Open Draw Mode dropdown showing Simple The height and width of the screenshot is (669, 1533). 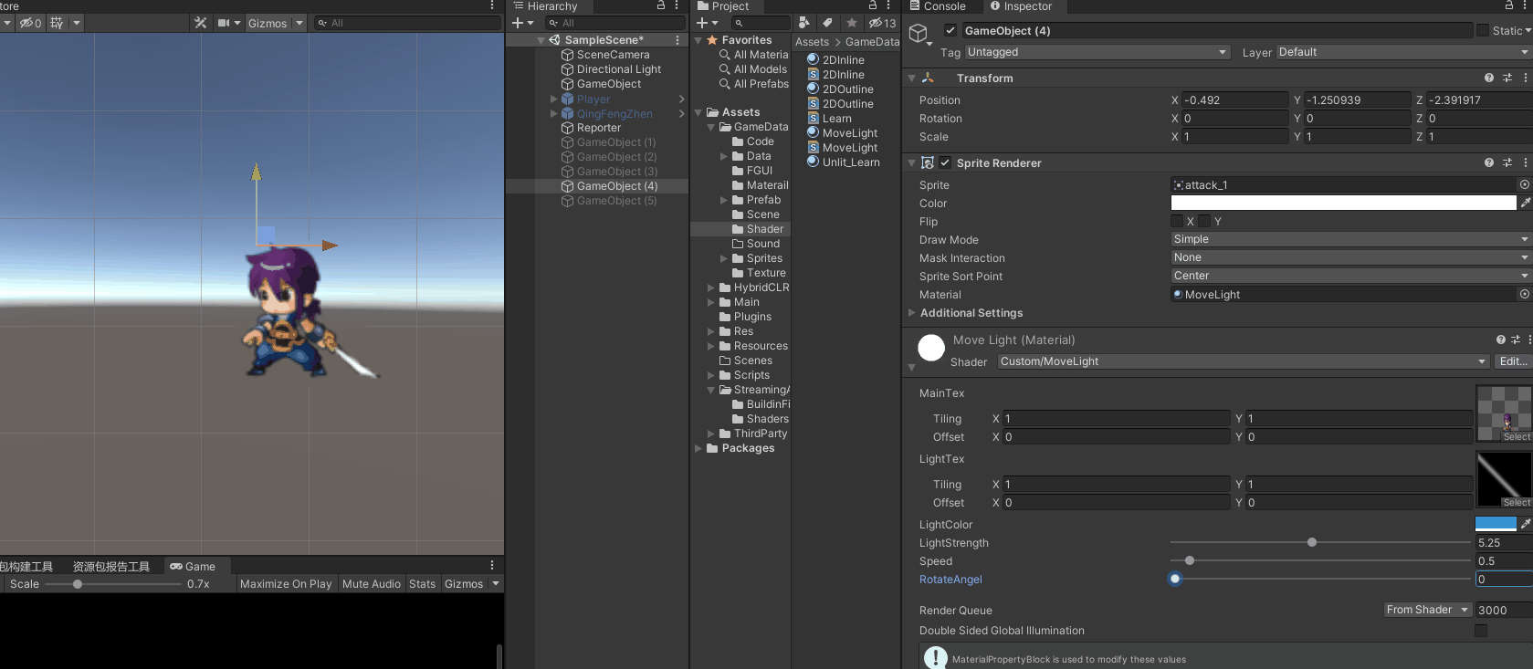pos(1351,239)
